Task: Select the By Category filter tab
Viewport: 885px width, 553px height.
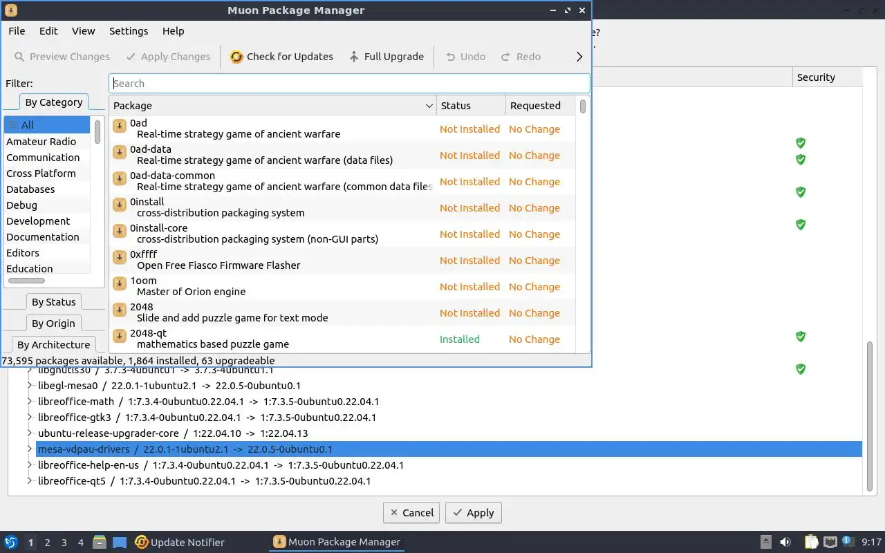Action: coord(53,102)
